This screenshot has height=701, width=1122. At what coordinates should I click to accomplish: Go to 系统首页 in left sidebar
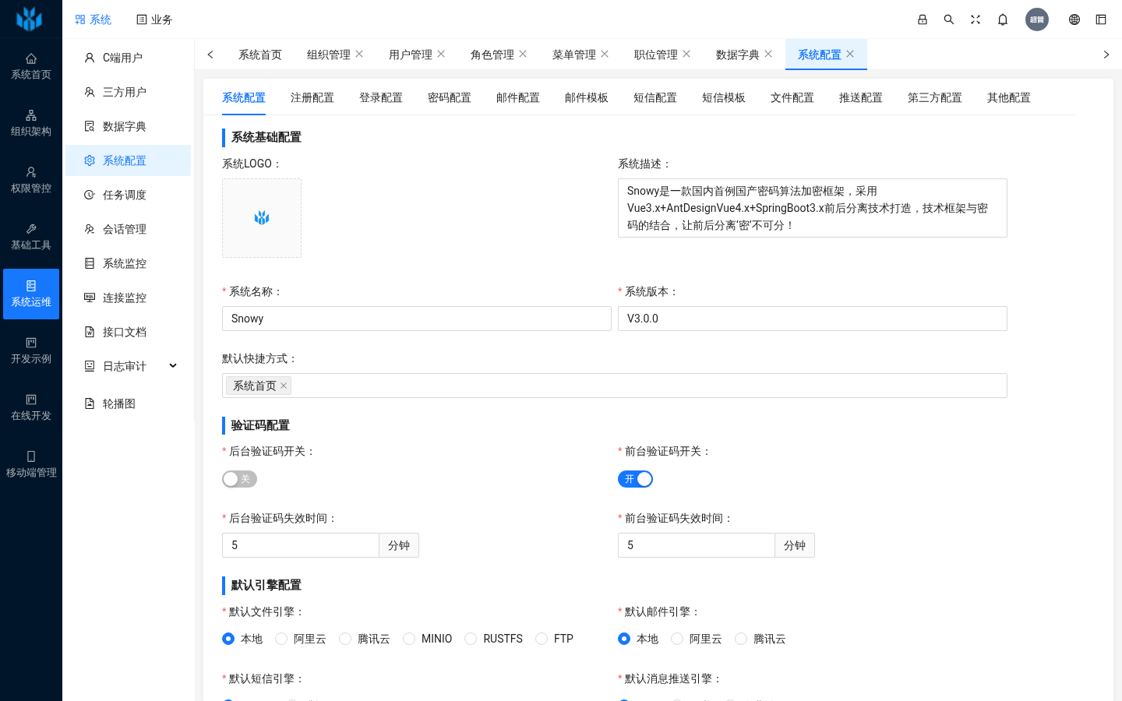(31, 66)
